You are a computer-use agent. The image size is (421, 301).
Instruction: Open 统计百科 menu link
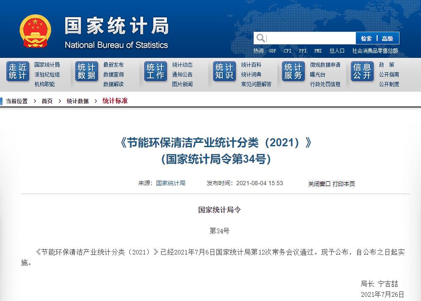(x=251, y=65)
